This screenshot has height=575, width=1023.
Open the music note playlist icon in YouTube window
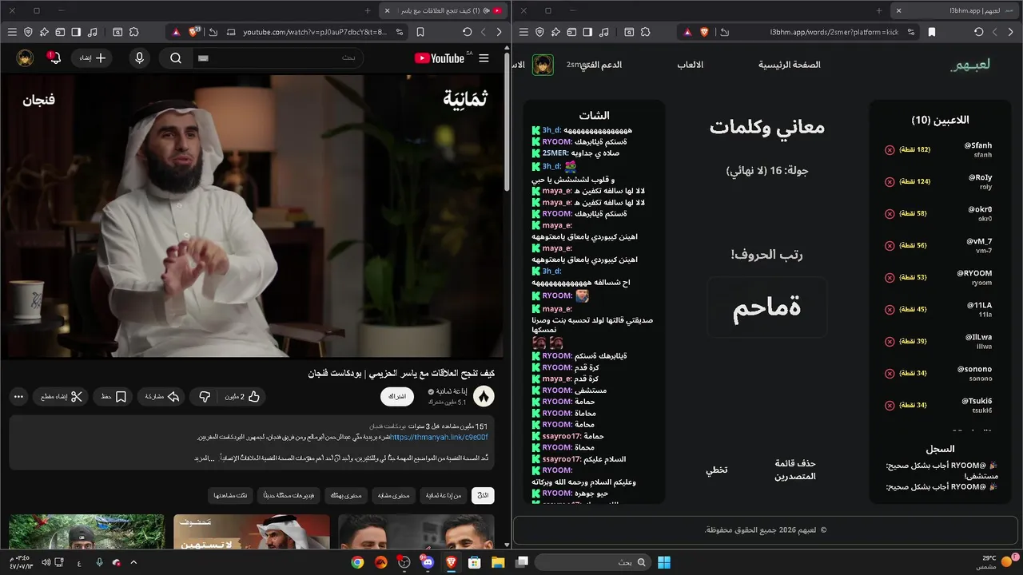click(x=93, y=32)
